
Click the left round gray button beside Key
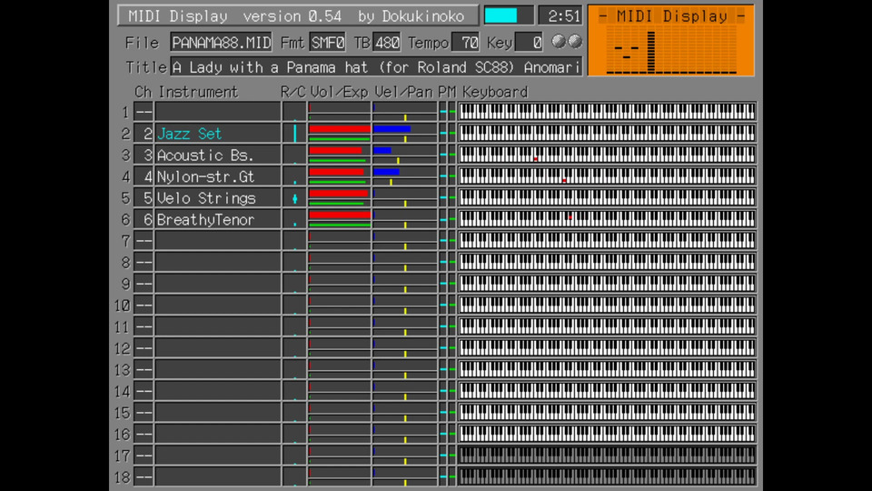coord(559,41)
